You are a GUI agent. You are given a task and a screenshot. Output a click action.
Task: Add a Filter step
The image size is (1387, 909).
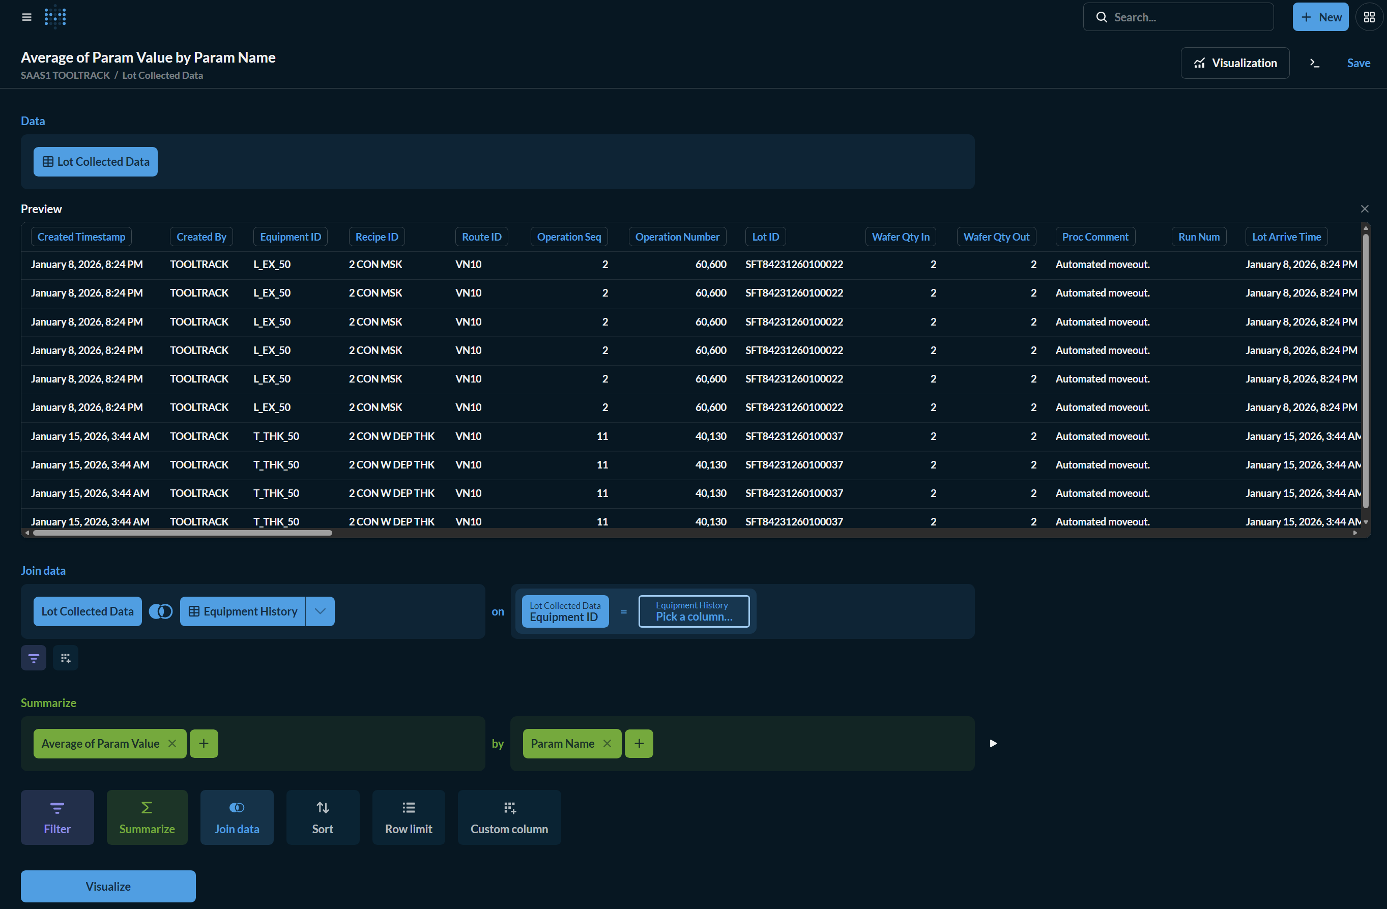pyautogui.click(x=57, y=817)
